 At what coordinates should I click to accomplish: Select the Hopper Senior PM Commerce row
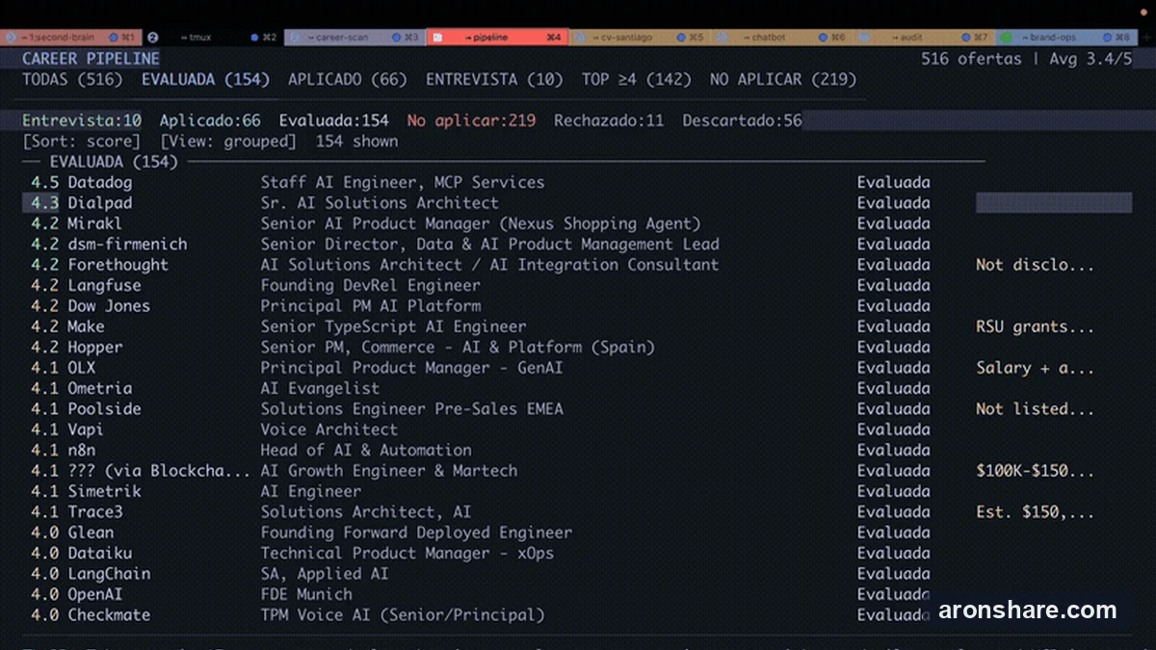point(578,347)
